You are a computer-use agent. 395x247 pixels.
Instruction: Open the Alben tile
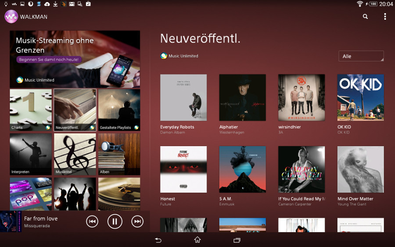(119, 154)
